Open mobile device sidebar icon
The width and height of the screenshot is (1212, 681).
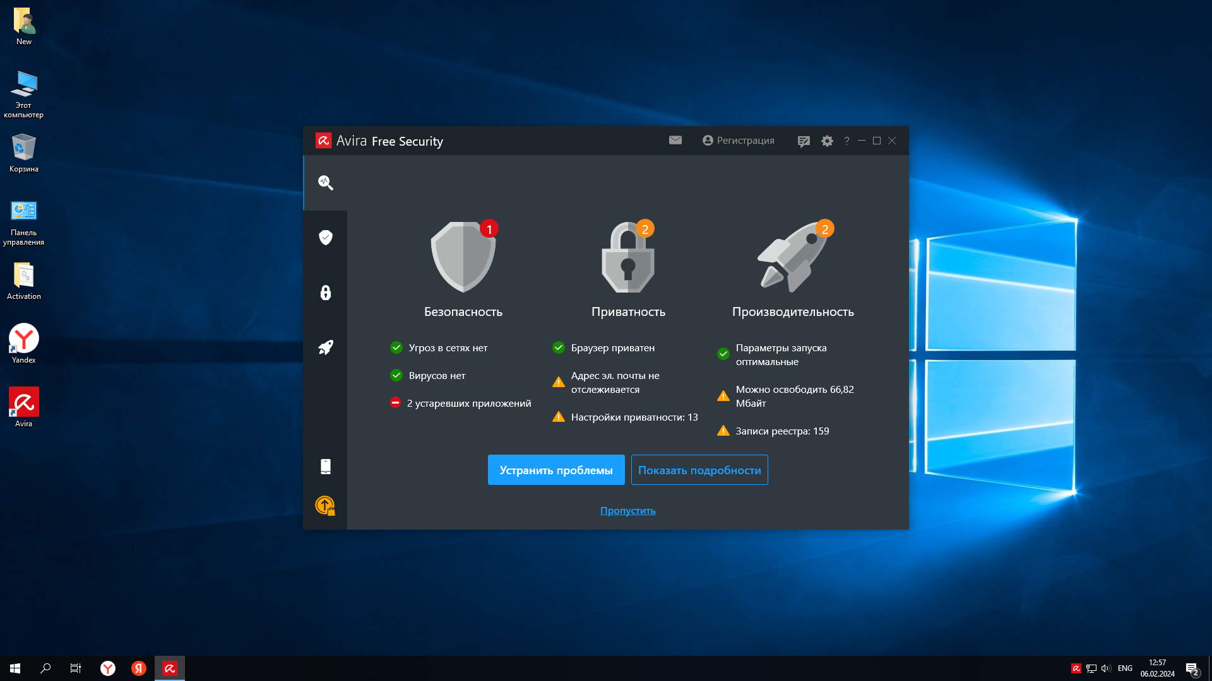coord(326,467)
